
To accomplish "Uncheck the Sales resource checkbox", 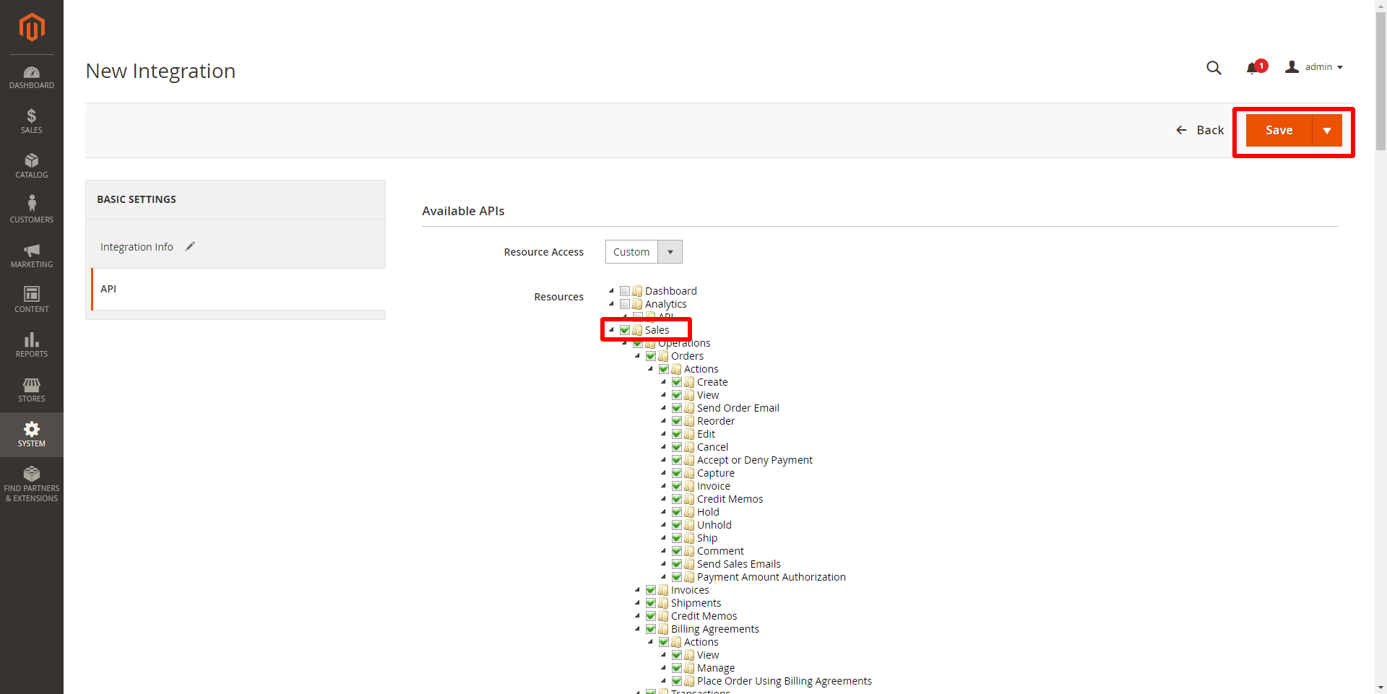I will (x=625, y=330).
